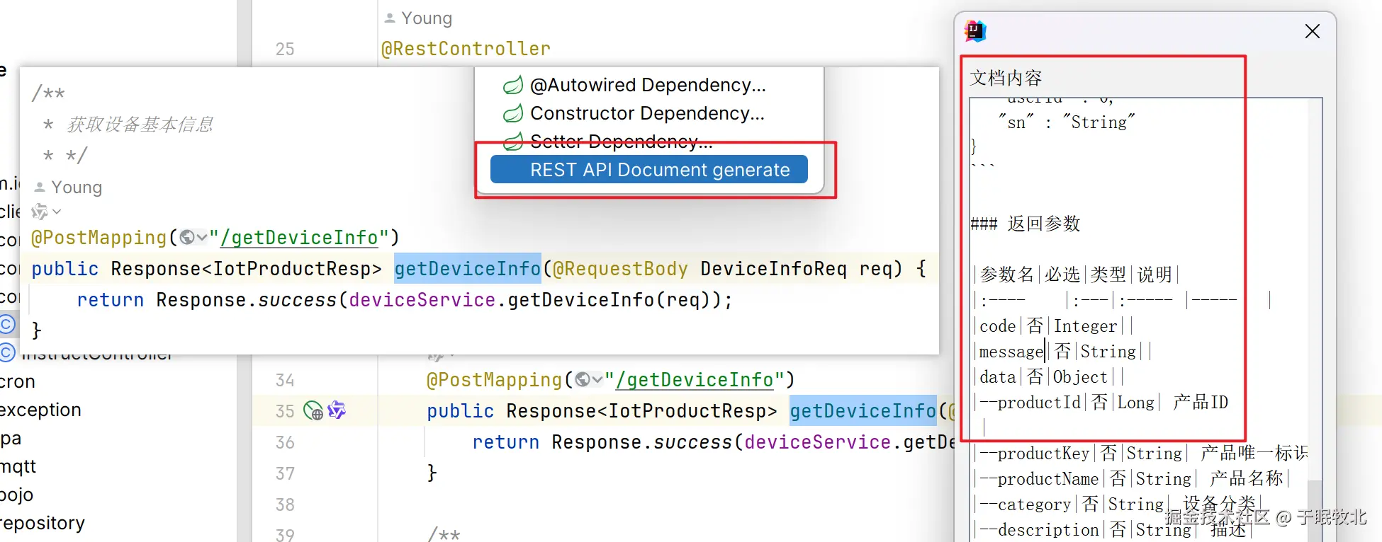Click the web endpoint gutter icon on line 35
The height and width of the screenshot is (542, 1382).
(313, 410)
